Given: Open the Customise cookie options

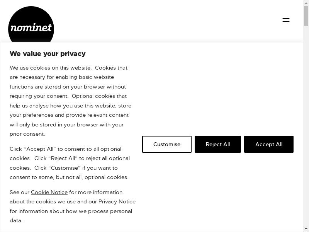Looking at the screenshot, I should 167,144.
